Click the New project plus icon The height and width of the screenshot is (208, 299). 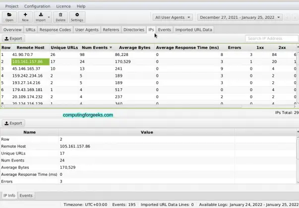pos(25,15)
